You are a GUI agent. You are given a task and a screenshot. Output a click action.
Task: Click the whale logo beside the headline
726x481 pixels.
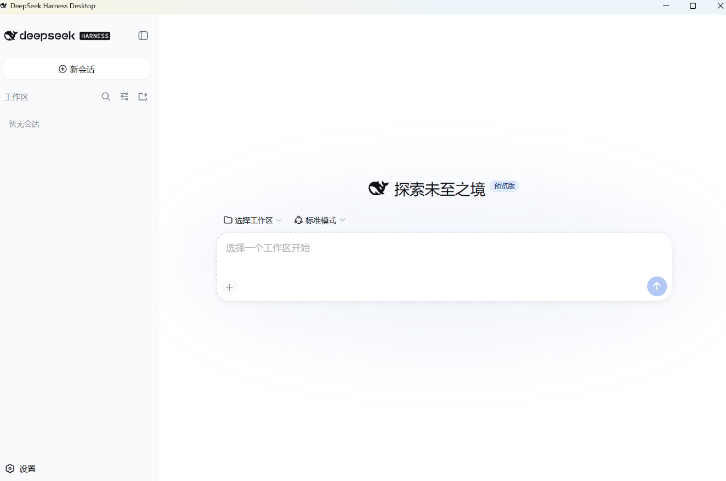[x=378, y=189]
